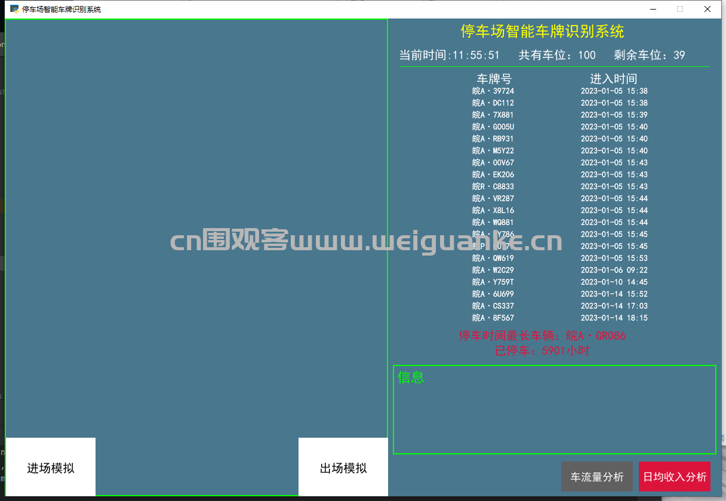Click the 进场模拟 entry simulation button
726x501 pixels.
pyautogui.click(x=51, y=467)
